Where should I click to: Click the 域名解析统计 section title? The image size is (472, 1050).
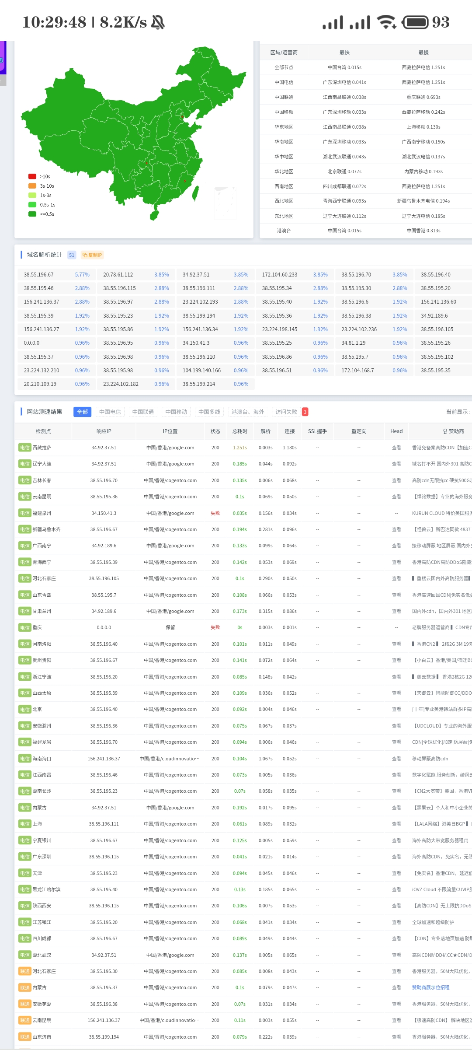[x=45, y=255]
